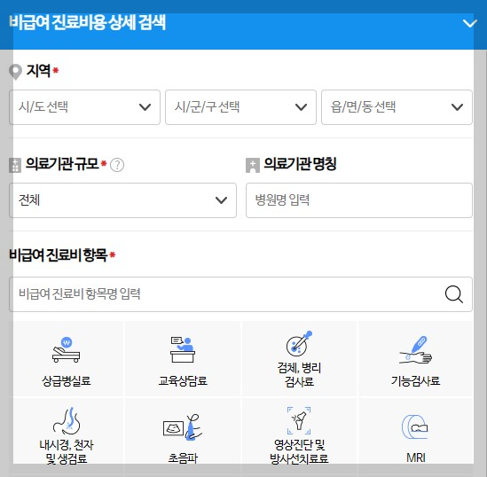Image resolution: width=487 pixels, height=477 pixels.
Task: Click the magnifier search icon
Action: click(454, 294)
